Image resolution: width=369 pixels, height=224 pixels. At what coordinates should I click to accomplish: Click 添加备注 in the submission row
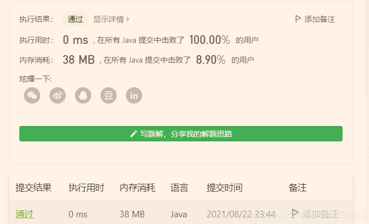tap(321, 214)
